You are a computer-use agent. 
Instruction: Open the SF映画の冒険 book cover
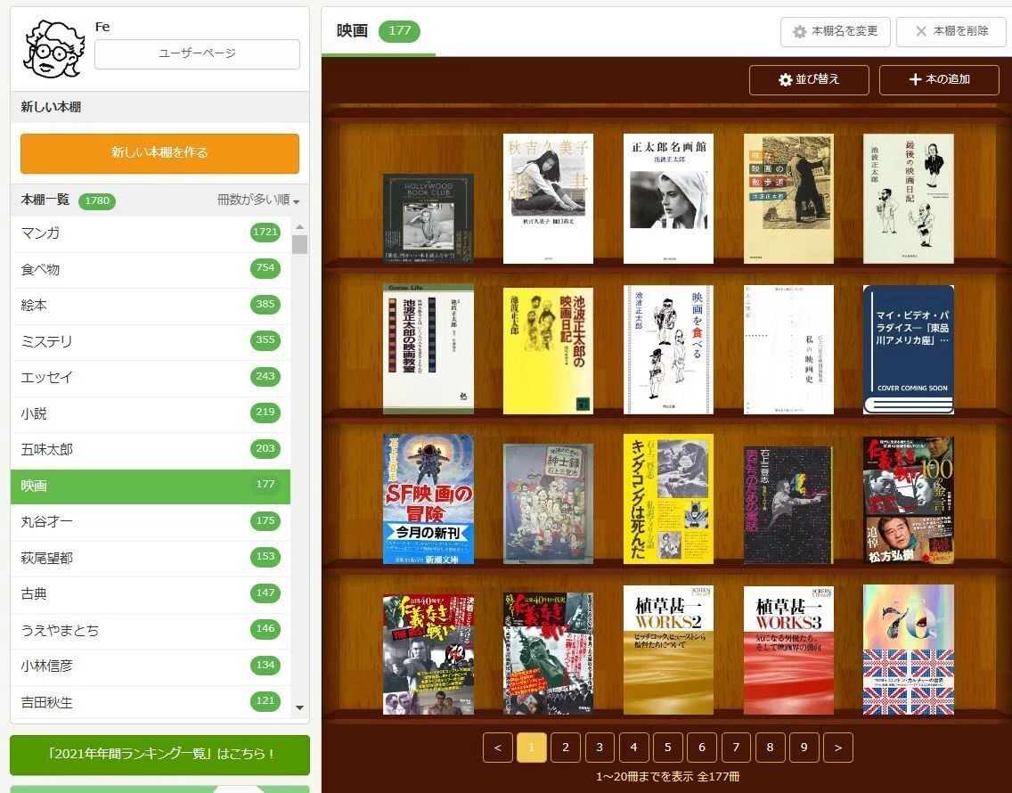pyautogui.click(x=428, y=499)
